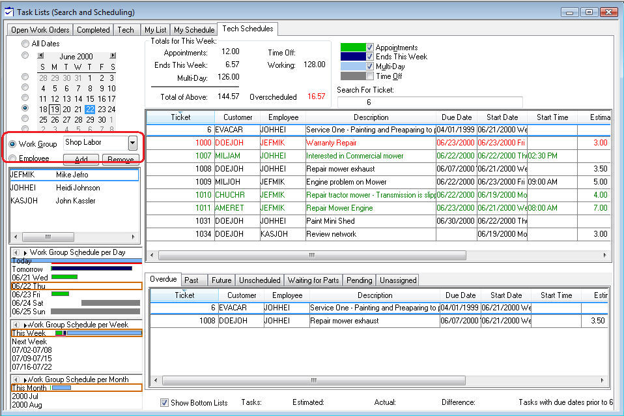Click back arrow in Schedule per Week header
The height and width of the screenshot is (416, 624).
tap(16, 324)
